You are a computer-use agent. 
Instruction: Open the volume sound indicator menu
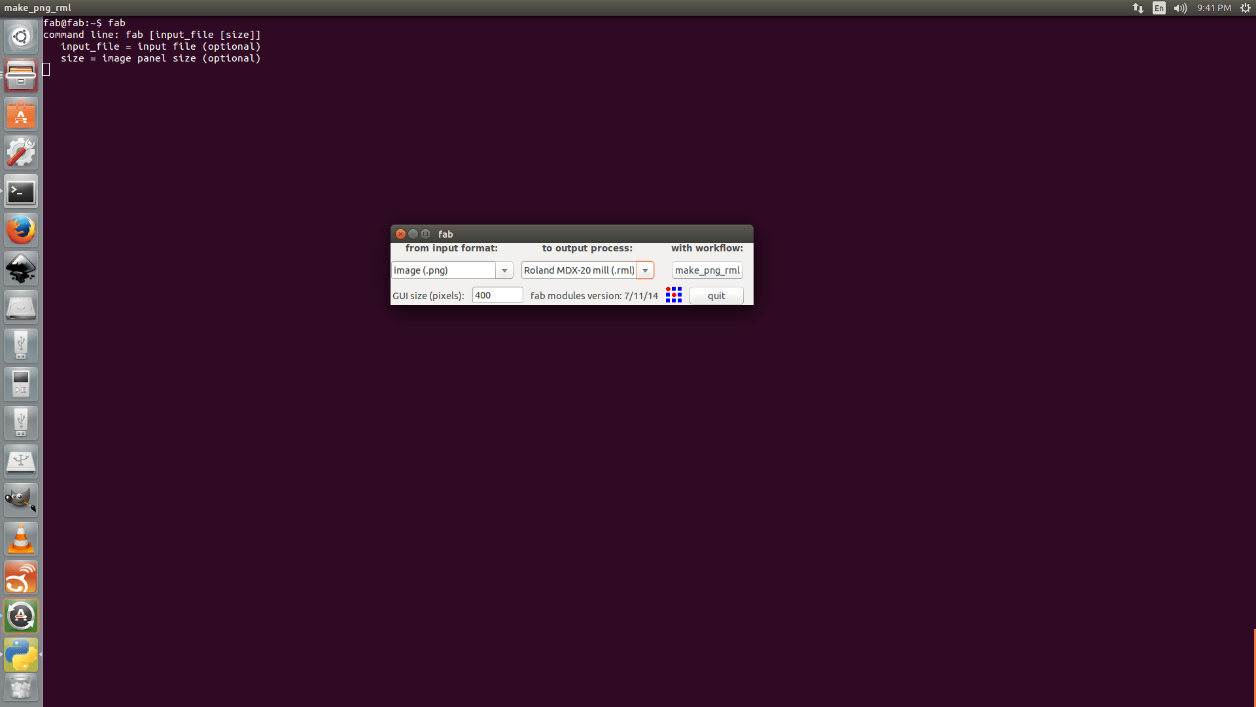(x=1180, y=8)
